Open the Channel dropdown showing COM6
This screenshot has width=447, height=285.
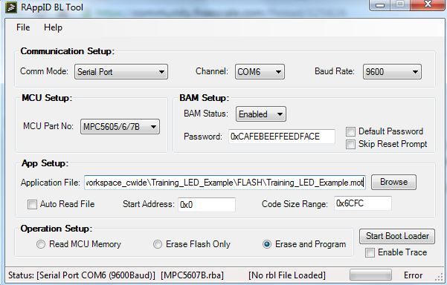click(x=260, y=72)
